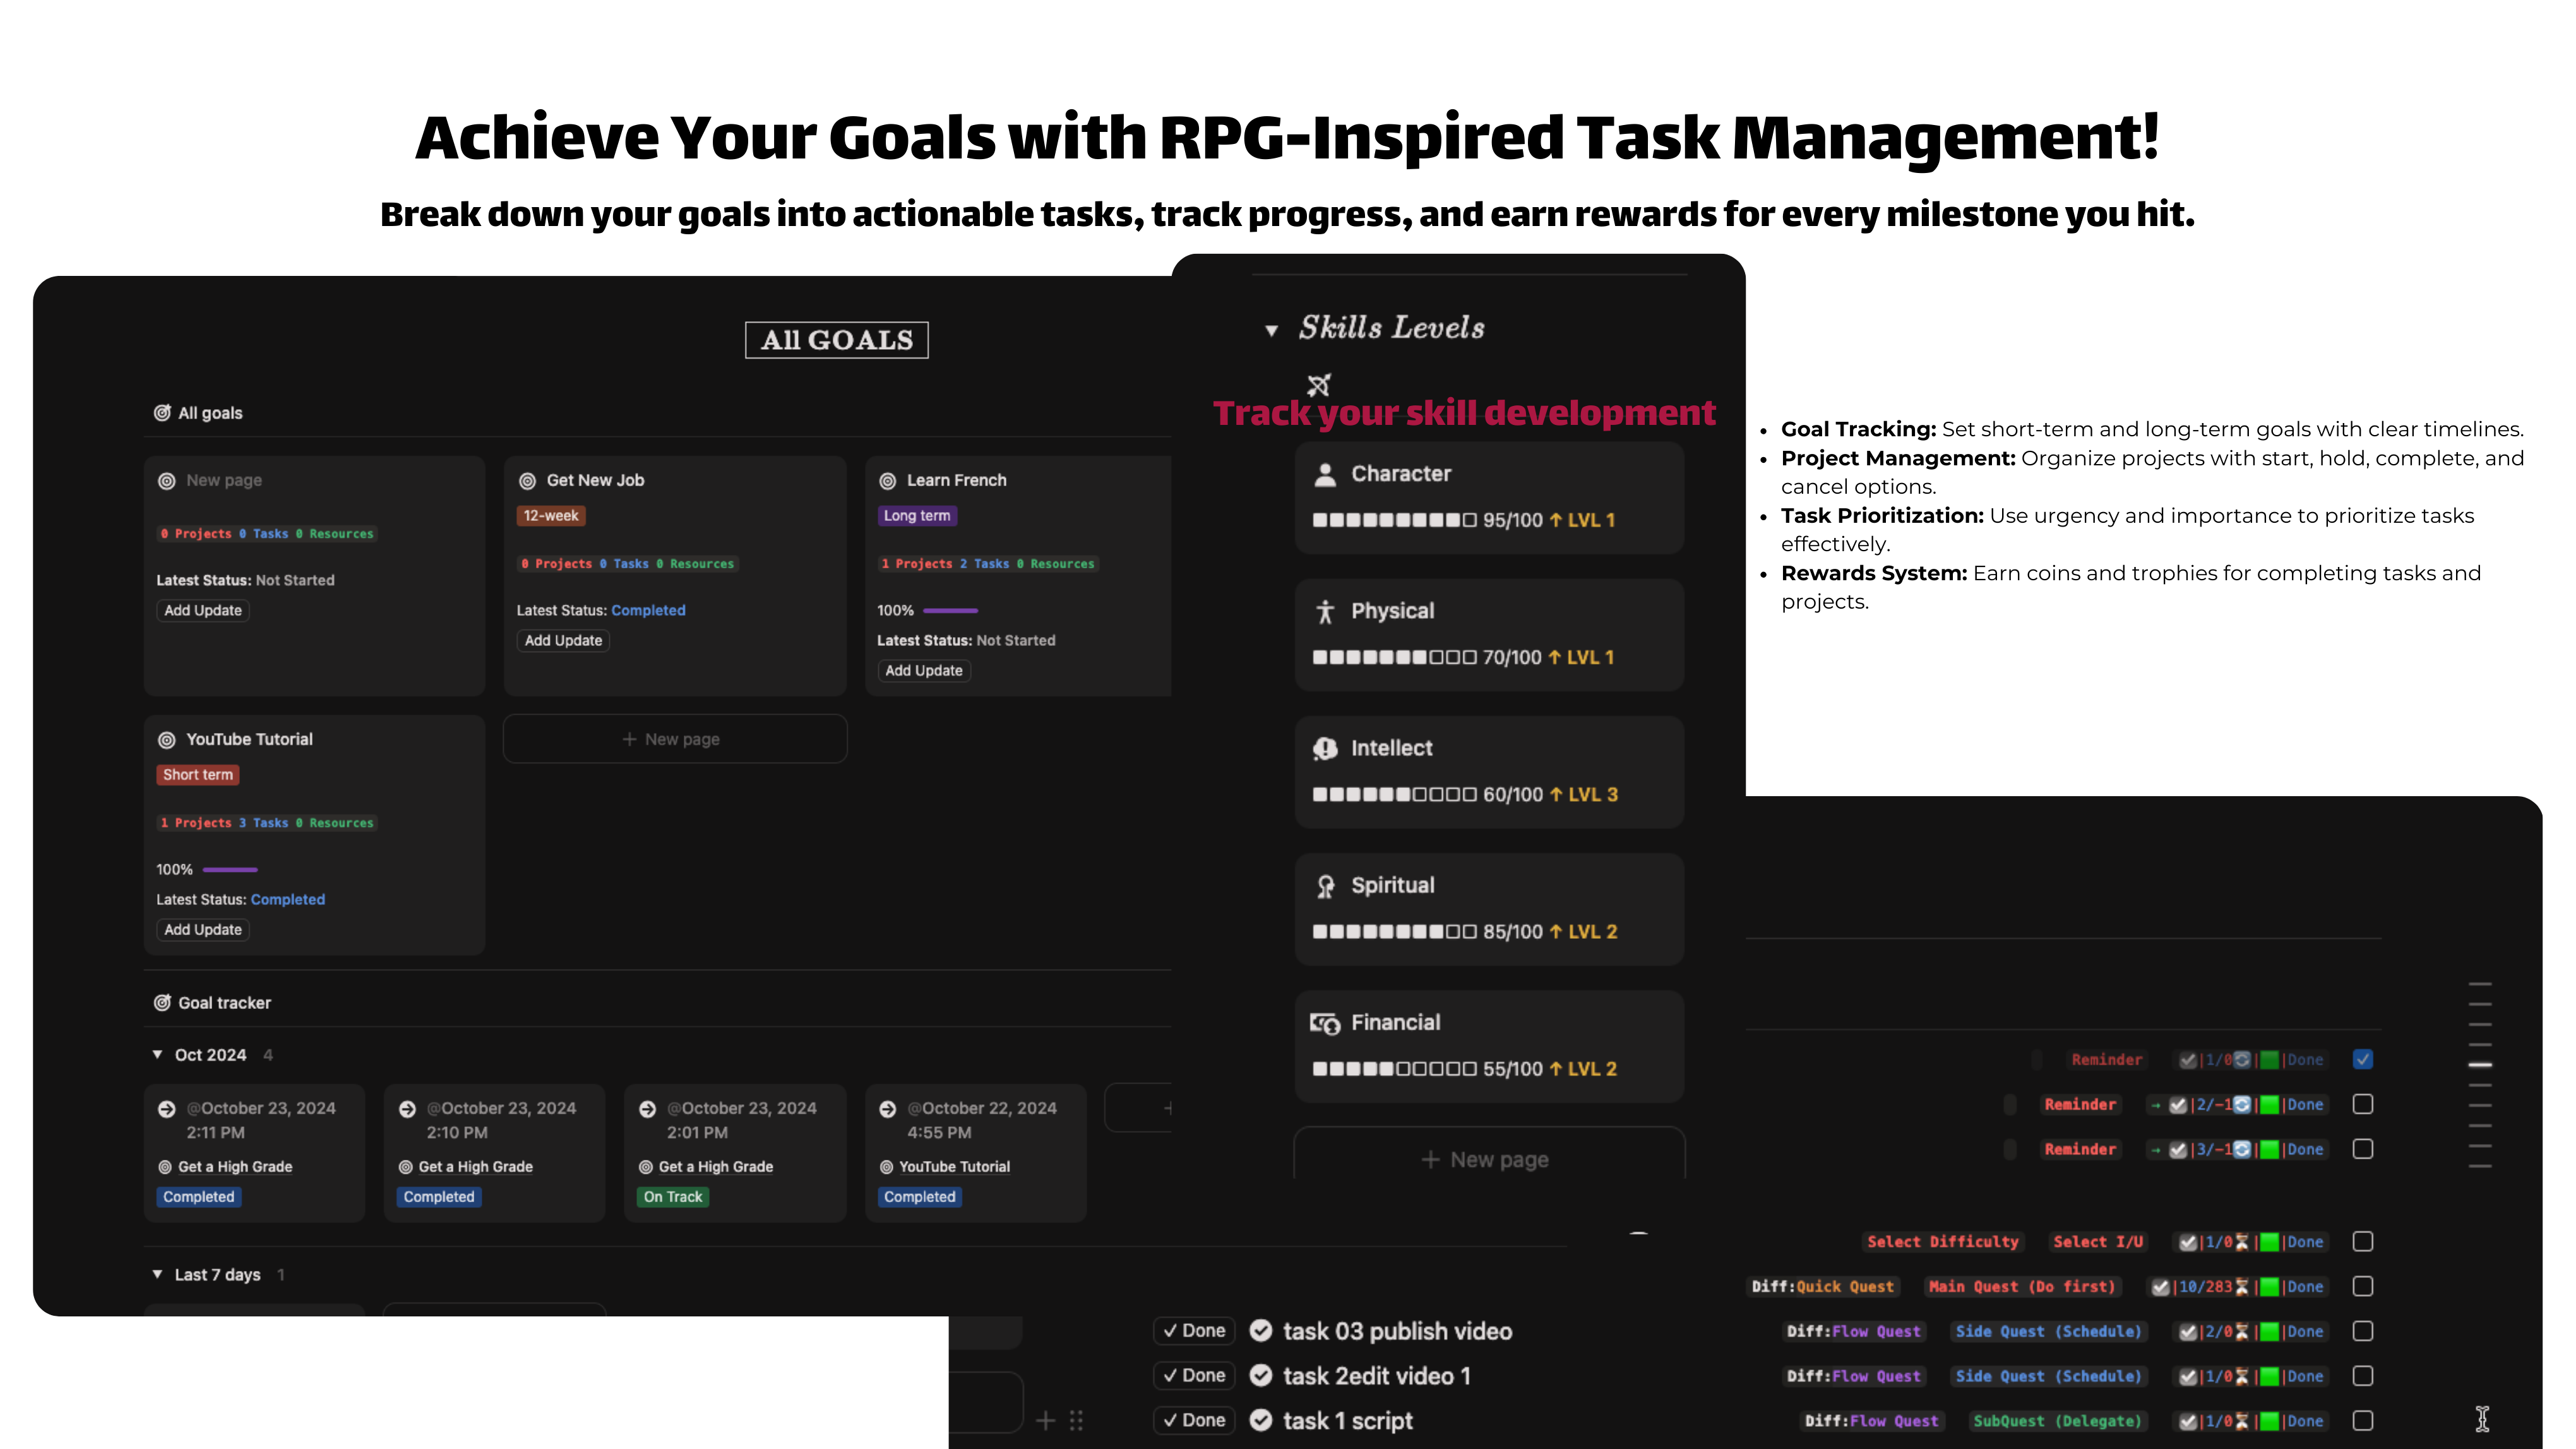This screenshot has height=1449, width=2576.
Task: Click Done status of task 03 publish video
Action: (x=1194, y=1331)
